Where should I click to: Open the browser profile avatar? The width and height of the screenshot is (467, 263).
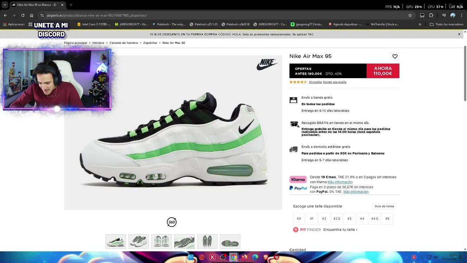tap(453, 15)
